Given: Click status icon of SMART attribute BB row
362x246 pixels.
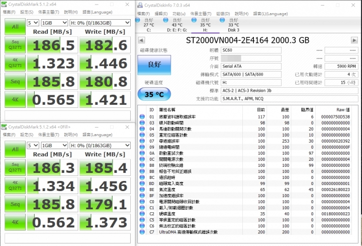Looking at the screenshot, I should (142, 171).
